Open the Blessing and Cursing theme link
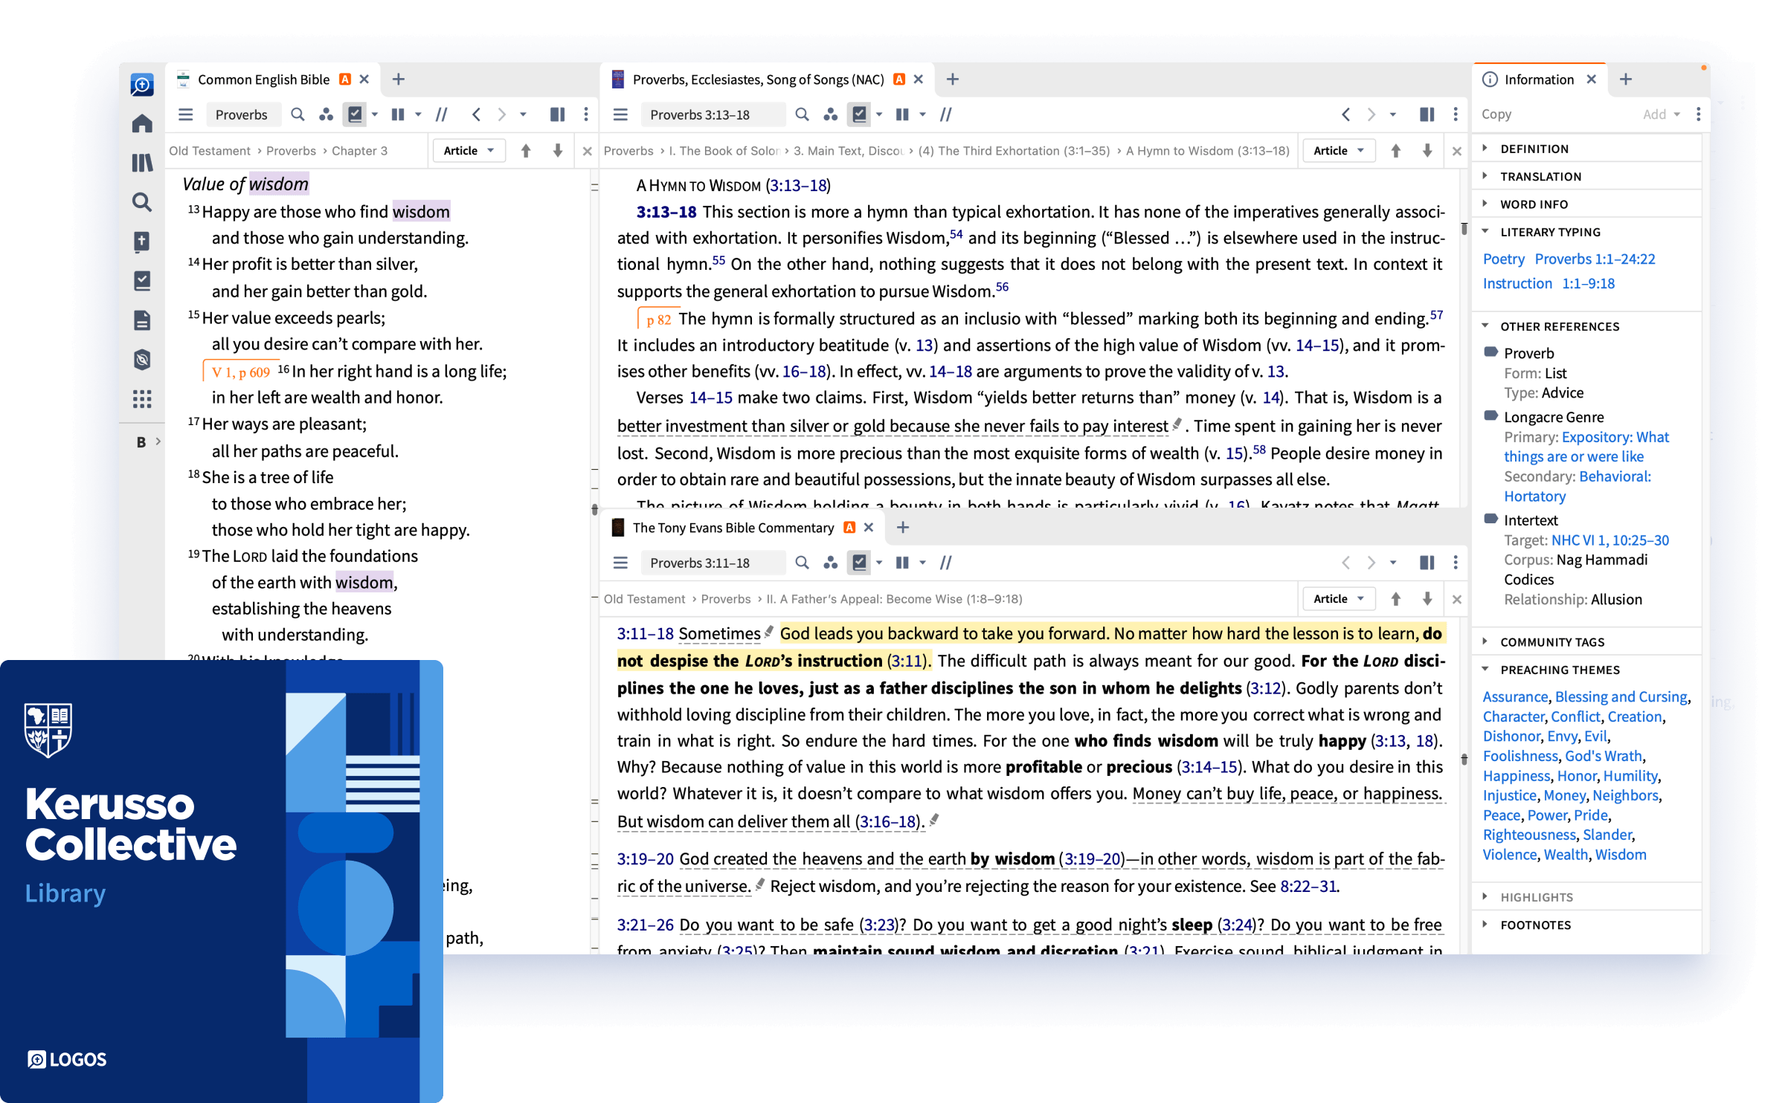Screen dimensions: 1788x1103 pos(1621,697)
